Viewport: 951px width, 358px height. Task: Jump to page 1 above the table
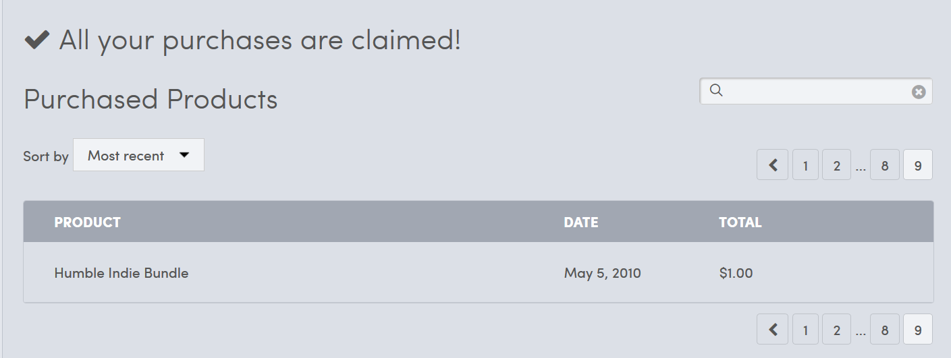[805, 165]
